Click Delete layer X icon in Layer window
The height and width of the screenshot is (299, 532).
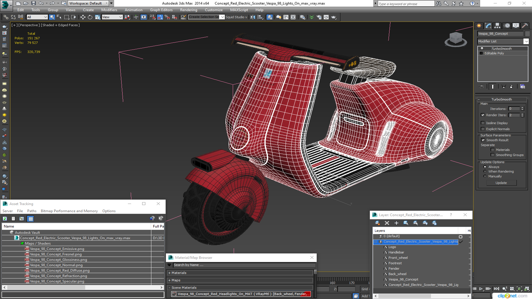click(387, 223)
